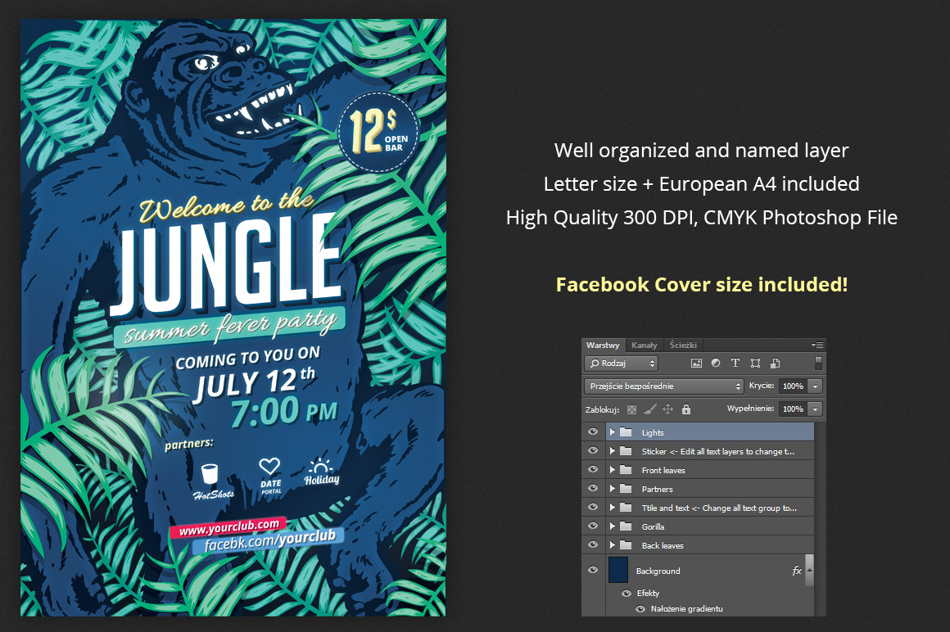Click the lock image pixels brush icon

[649, 409]
